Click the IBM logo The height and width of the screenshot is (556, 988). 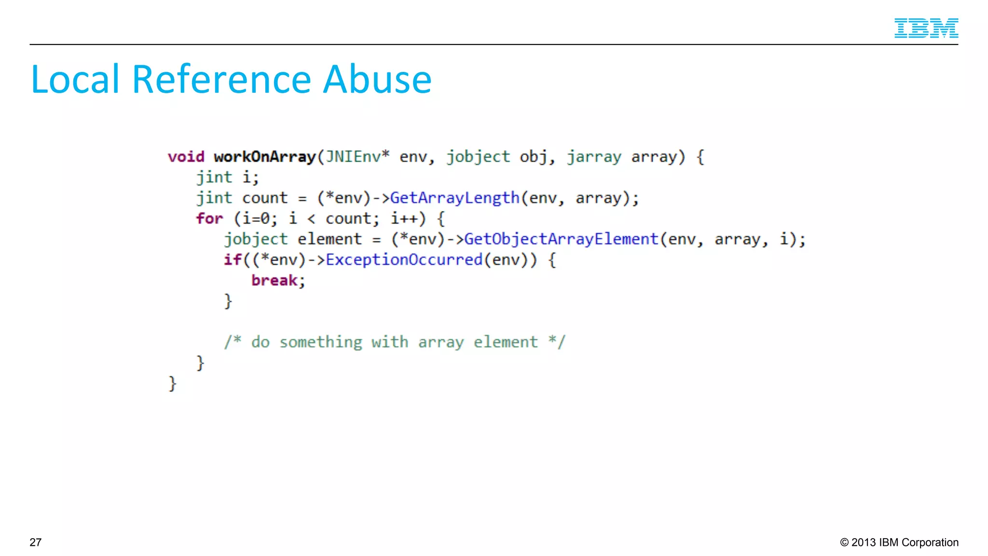[x=926, y=28]
